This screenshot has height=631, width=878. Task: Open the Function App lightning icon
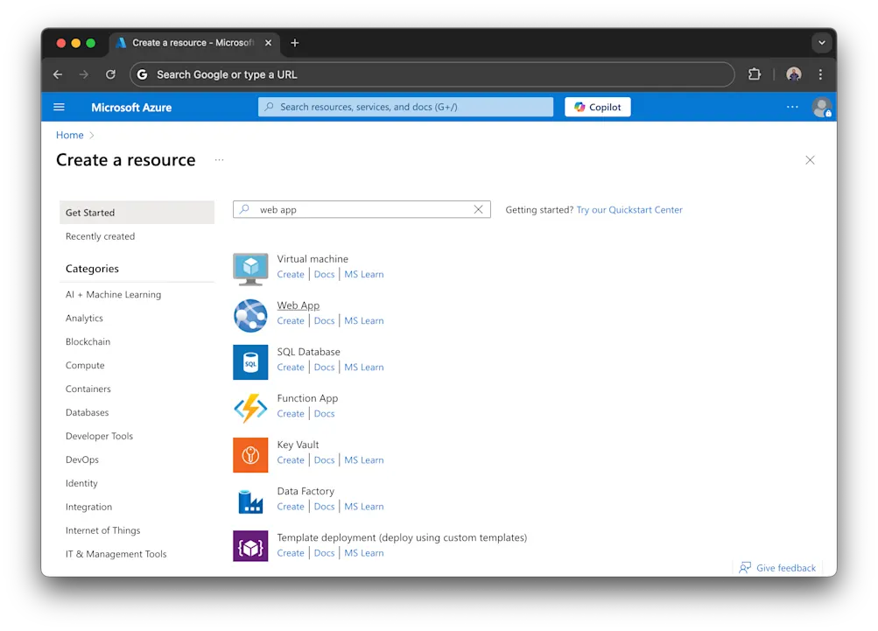(250, 406)
